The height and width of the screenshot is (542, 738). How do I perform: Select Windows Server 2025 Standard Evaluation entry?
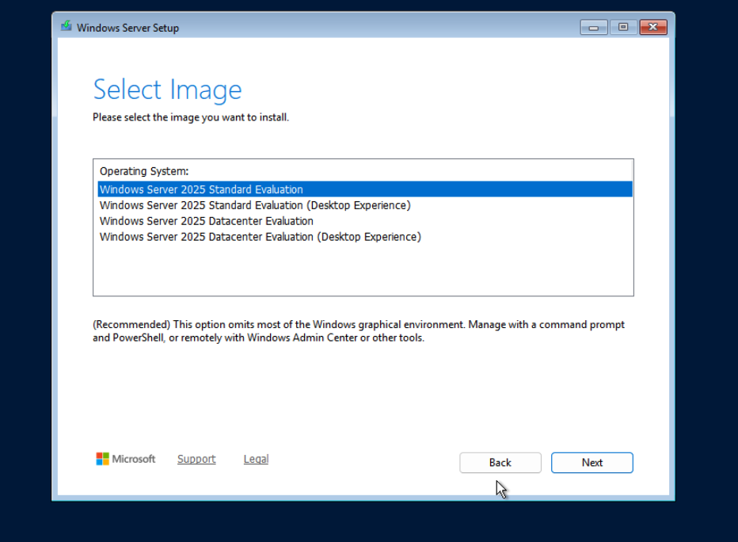pos(365,189)
